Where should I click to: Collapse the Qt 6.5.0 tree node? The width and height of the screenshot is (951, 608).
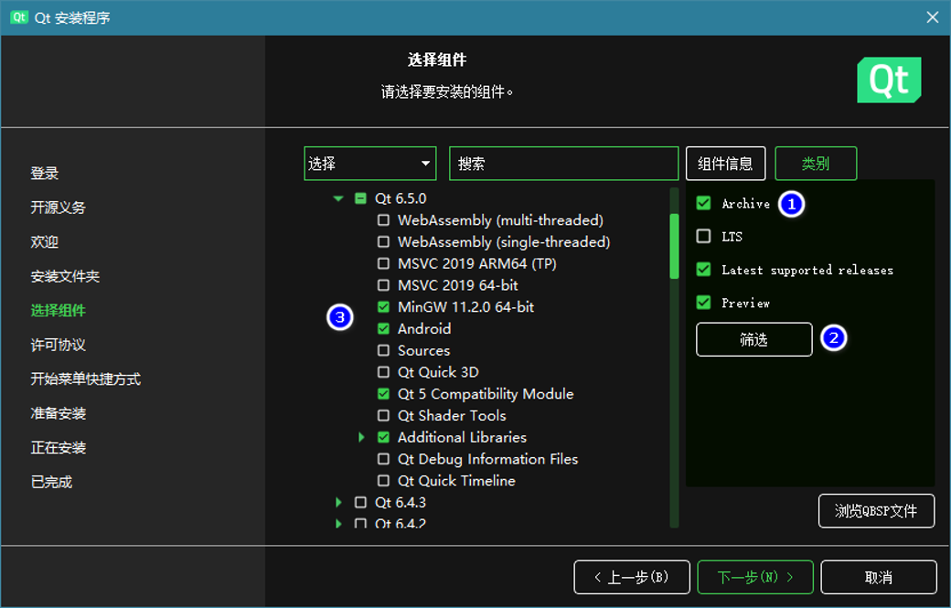tap(338, 198)
